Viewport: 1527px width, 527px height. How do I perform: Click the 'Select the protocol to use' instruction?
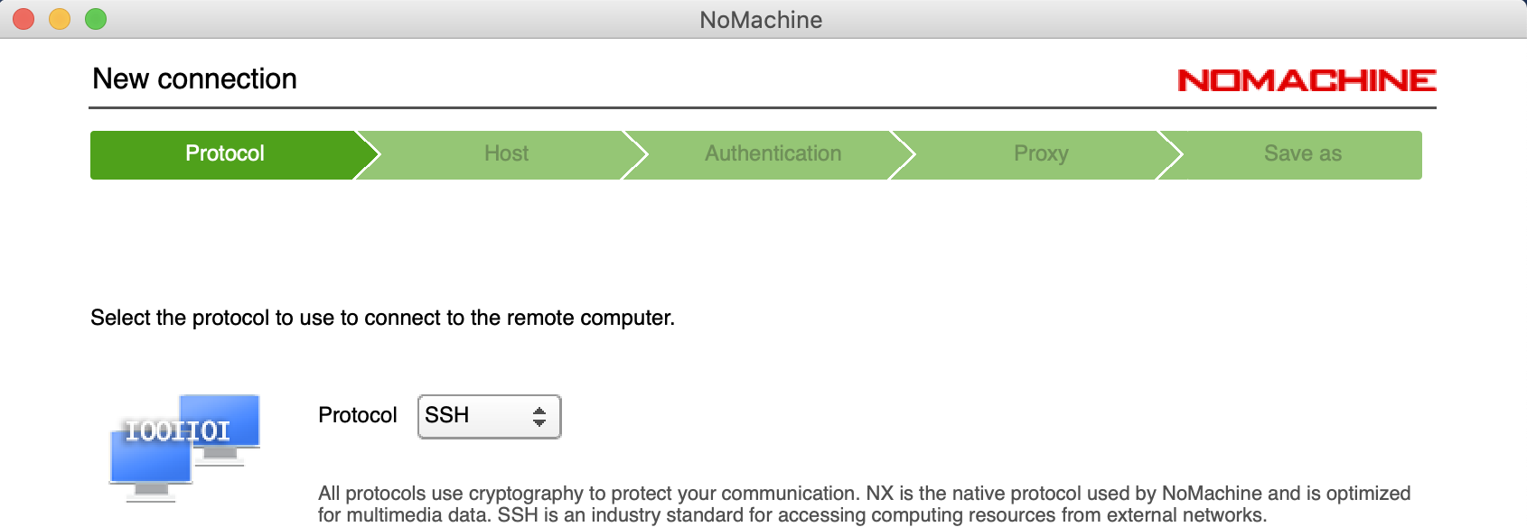(x=382, y=318)
